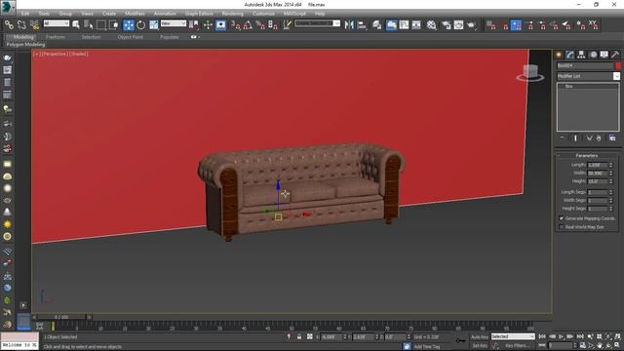Activate the Select Object tool
624x351 pixels.
click(x=76, y=25)
